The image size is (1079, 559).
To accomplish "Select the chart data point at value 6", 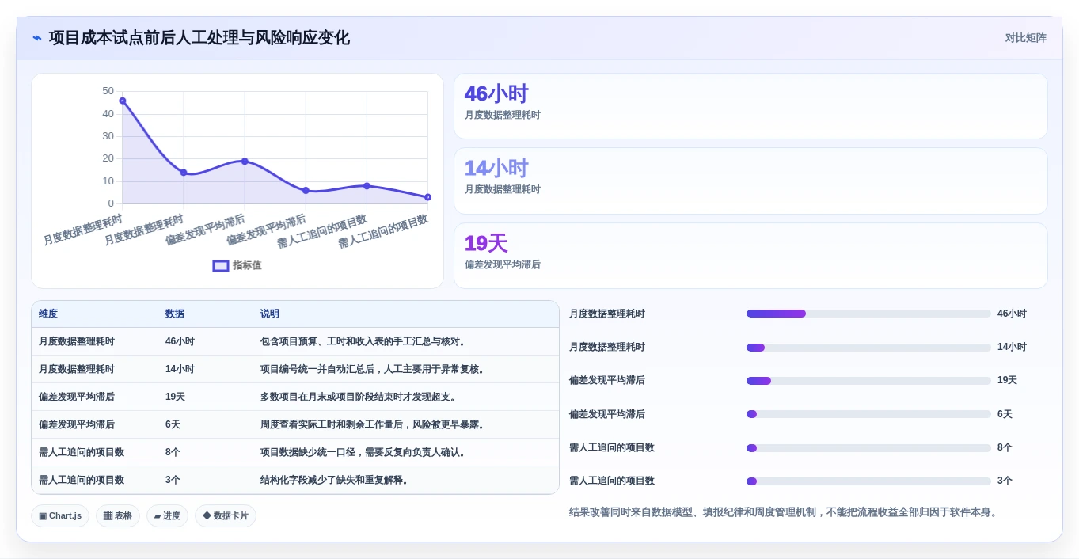I will point(306,191).
